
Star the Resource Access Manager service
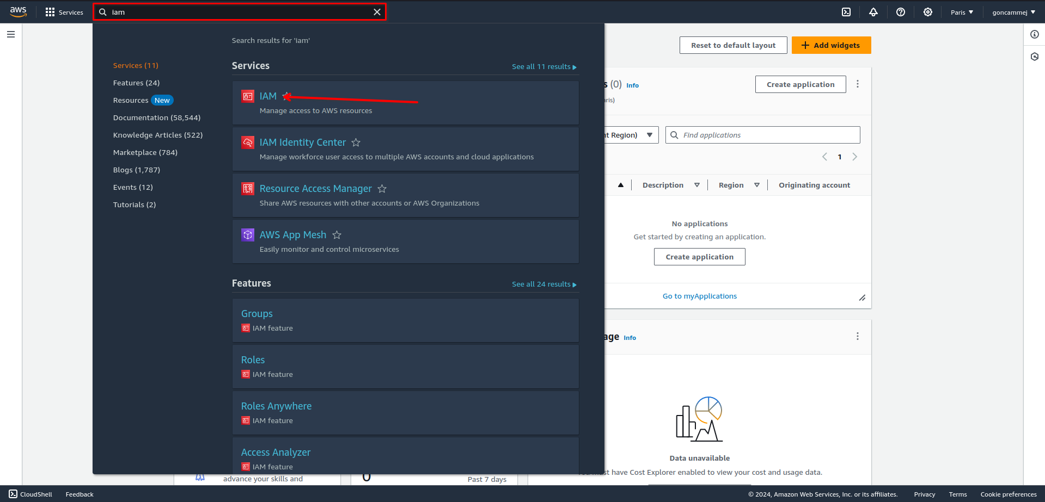click(382, 189)
